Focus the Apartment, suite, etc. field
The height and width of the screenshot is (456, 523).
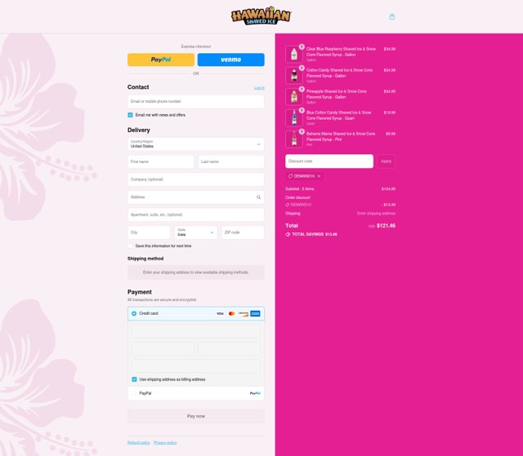[x=196, y=215]
